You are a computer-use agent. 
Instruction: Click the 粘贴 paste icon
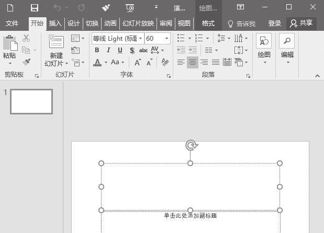pos(10,43)
